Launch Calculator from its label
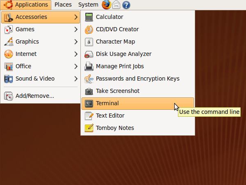Image resolution: width=246 pixels, height=185 pixels. click(109, 17)
